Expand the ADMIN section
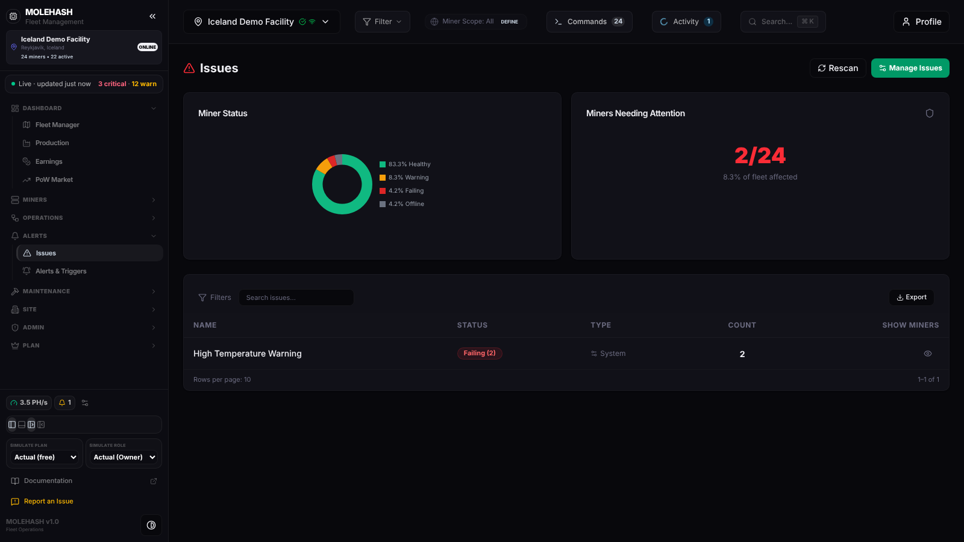This screenshot has height=542, width=964. pos(84,328)
